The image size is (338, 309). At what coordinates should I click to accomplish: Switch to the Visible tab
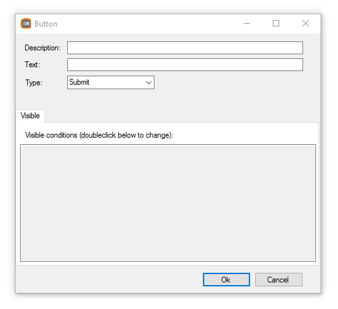30,116
